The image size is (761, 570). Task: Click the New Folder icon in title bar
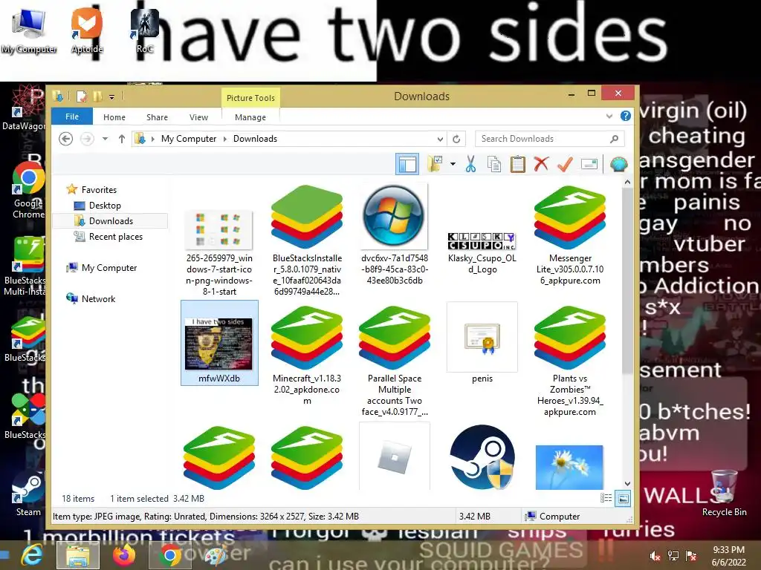point(97,96)
